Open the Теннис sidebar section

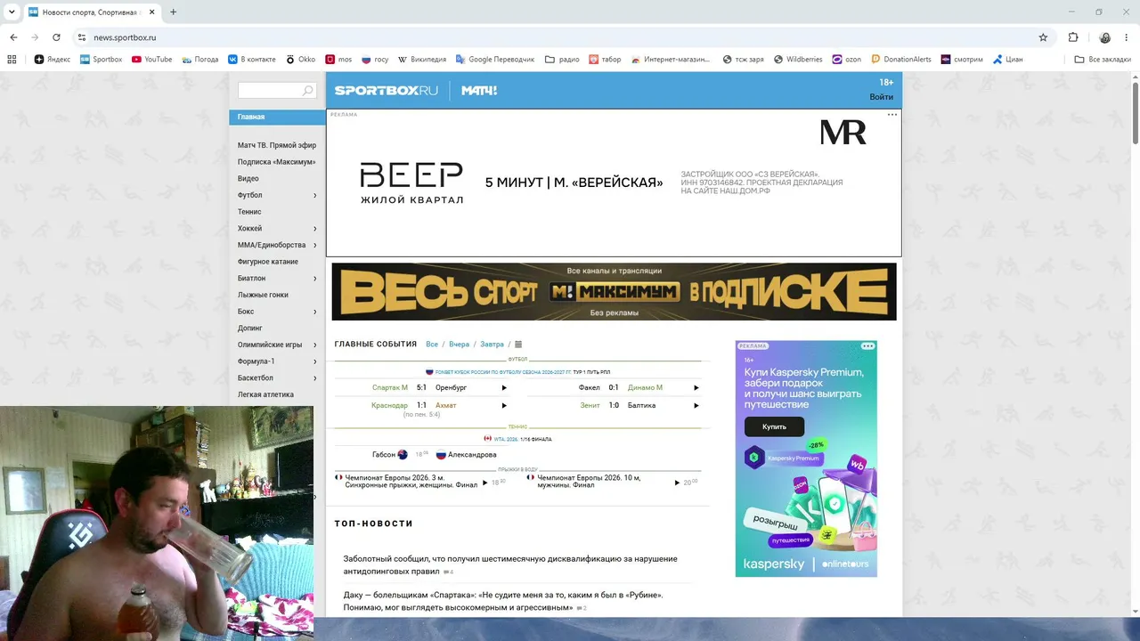[249, 212]
